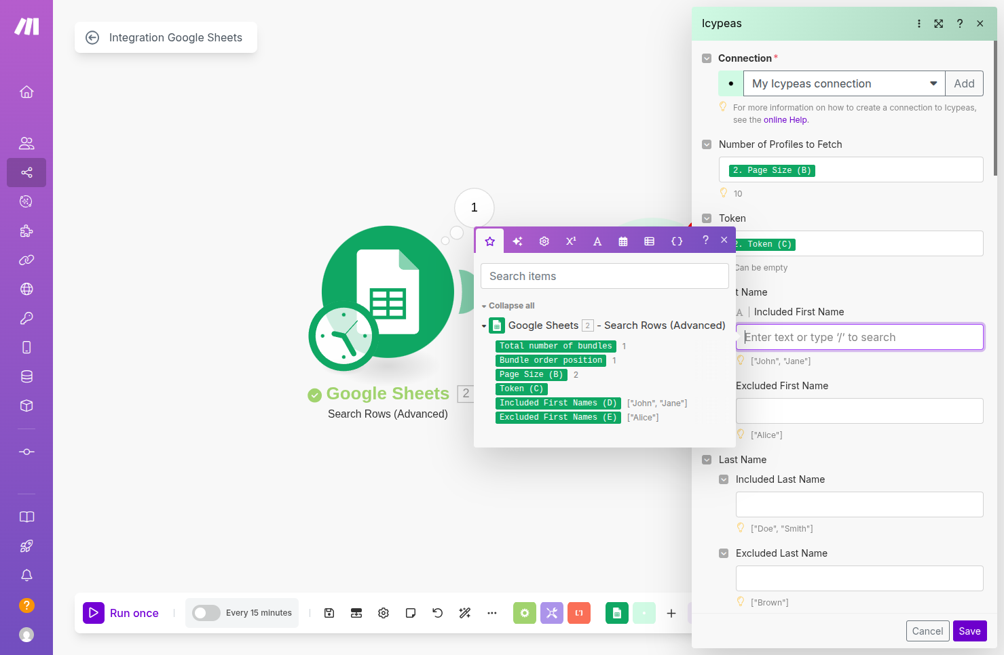Viewport: 1004px width, 655px height.
Task: Open Connections chain-link icon in sidebar
Action: [26, 260]
